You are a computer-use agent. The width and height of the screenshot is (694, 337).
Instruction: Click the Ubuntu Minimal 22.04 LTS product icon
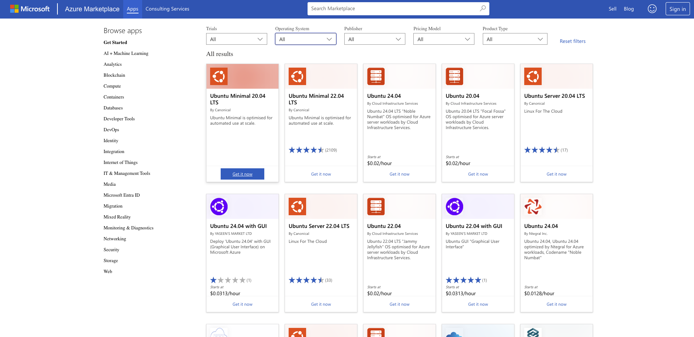coord(297,76)
